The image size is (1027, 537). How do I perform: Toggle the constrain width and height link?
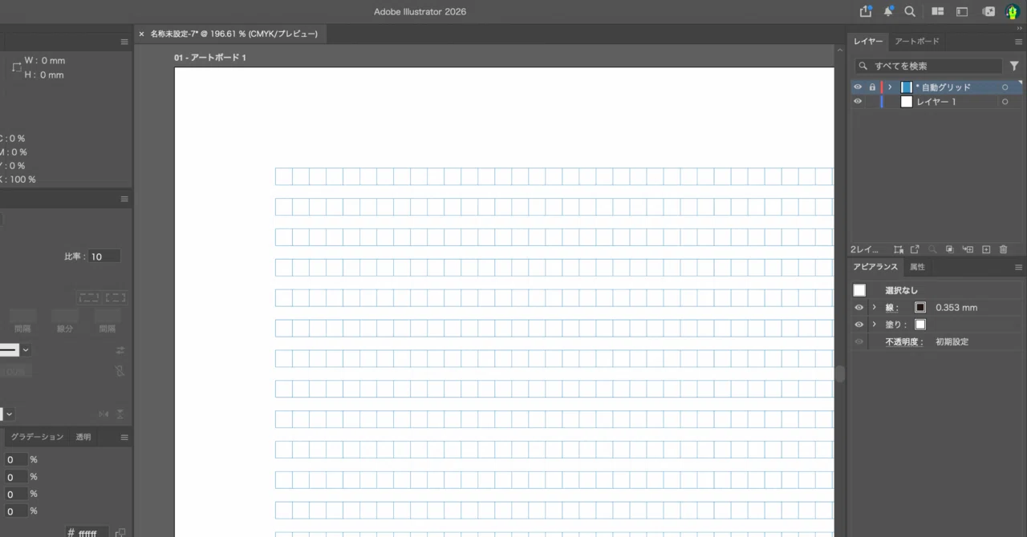coord(16,68)
